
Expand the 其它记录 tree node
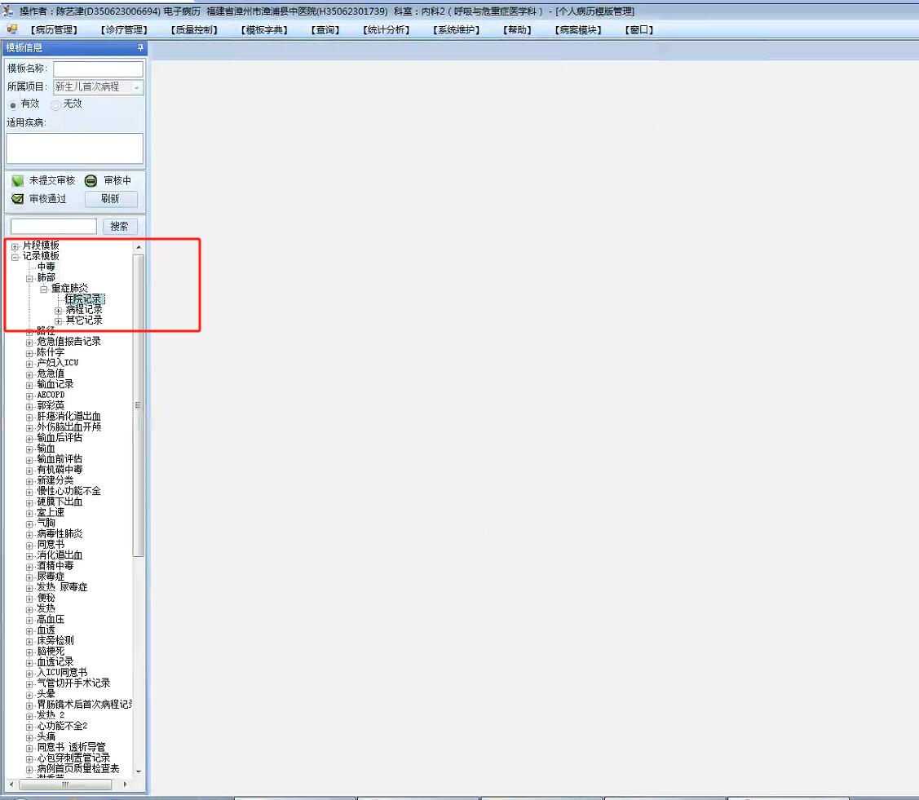(x=58, y=321)
